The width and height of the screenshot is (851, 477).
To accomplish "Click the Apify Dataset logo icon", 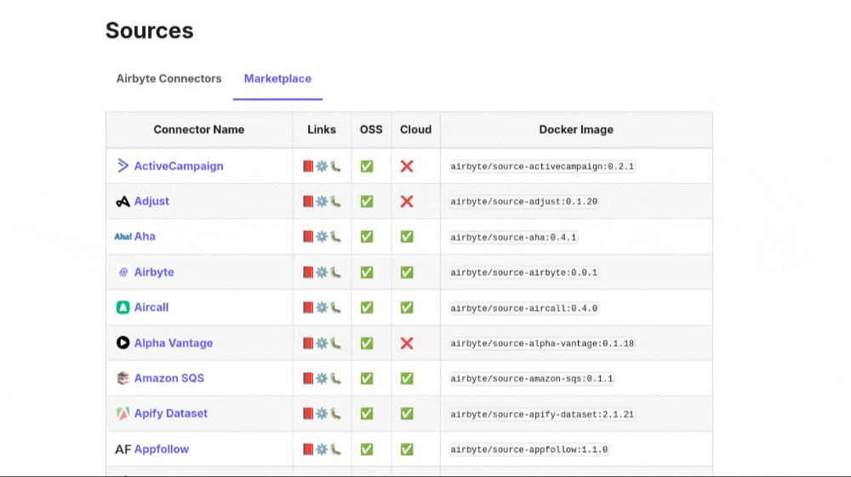I will (123, 413).
